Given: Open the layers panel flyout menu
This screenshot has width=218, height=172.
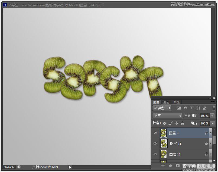Looking at the screenshot, I should point(213,102).
